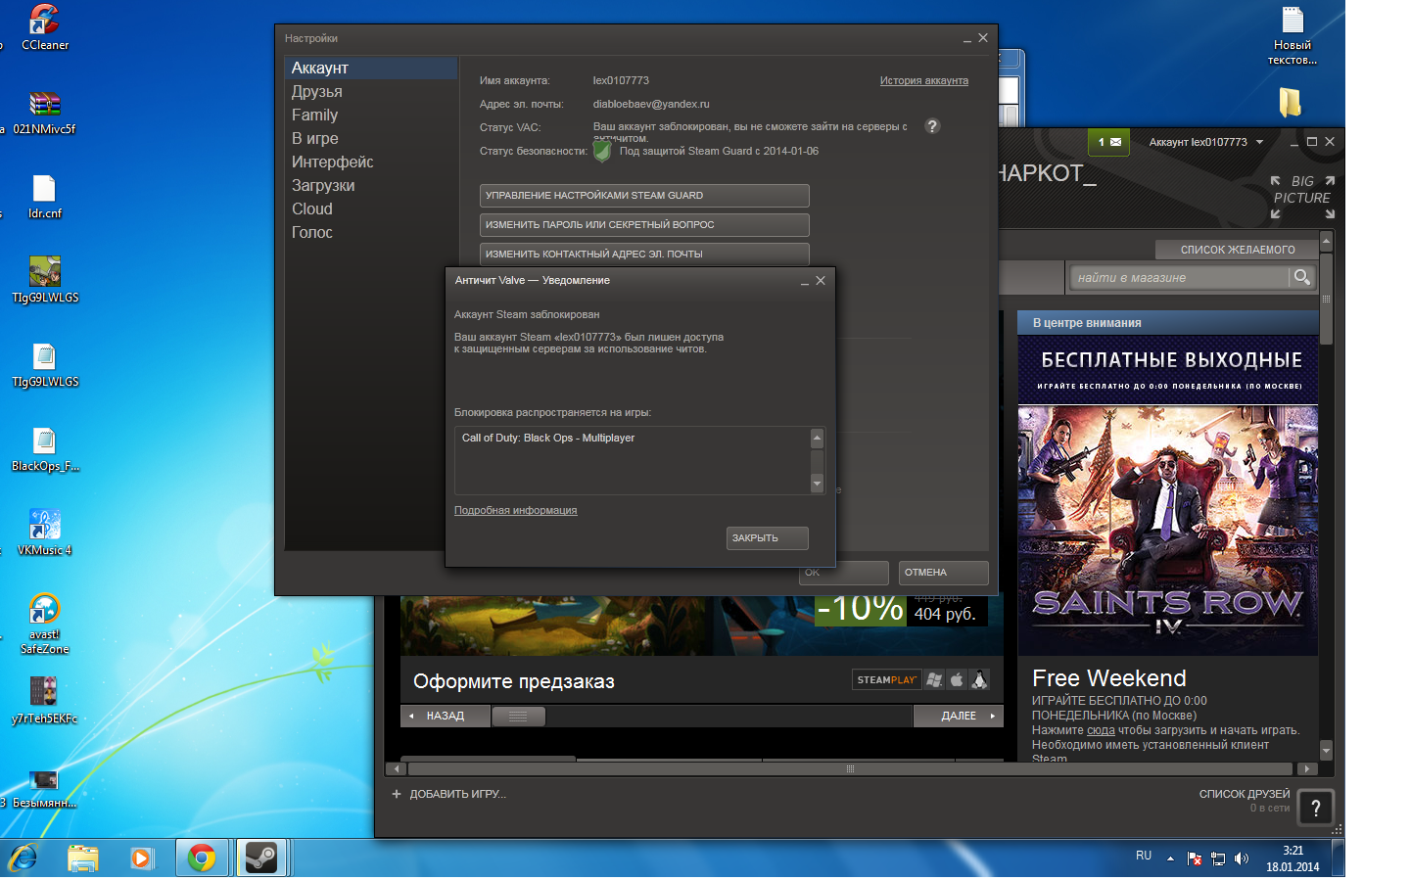Open Windows Explorer from taskbar
This screenshot has width=1410, height=881.
[83, 858]
